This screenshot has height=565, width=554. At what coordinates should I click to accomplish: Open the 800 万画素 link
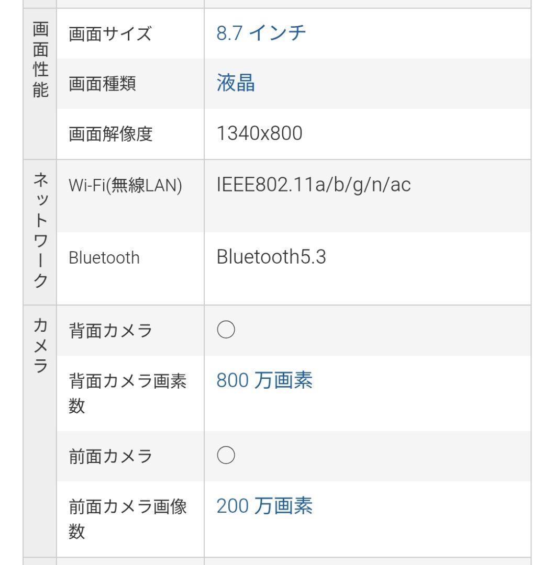click(264, 381)
